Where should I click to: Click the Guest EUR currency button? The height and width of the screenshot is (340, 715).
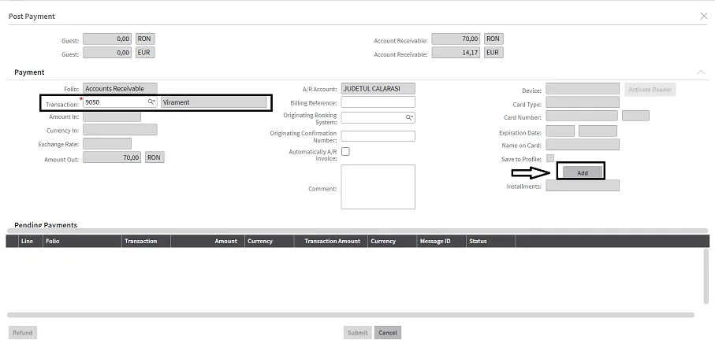point(144,53)
